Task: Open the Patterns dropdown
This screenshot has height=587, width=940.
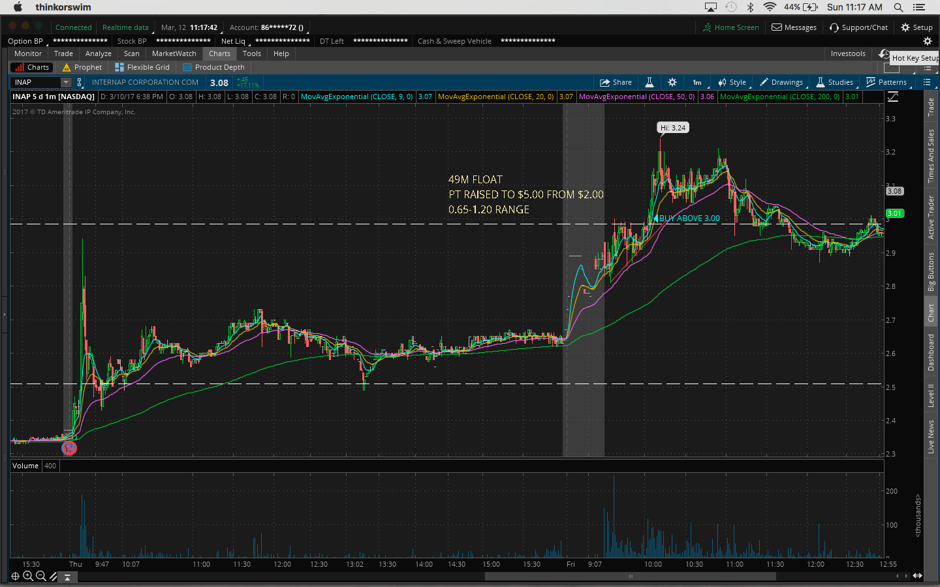Action: (886, 82)
